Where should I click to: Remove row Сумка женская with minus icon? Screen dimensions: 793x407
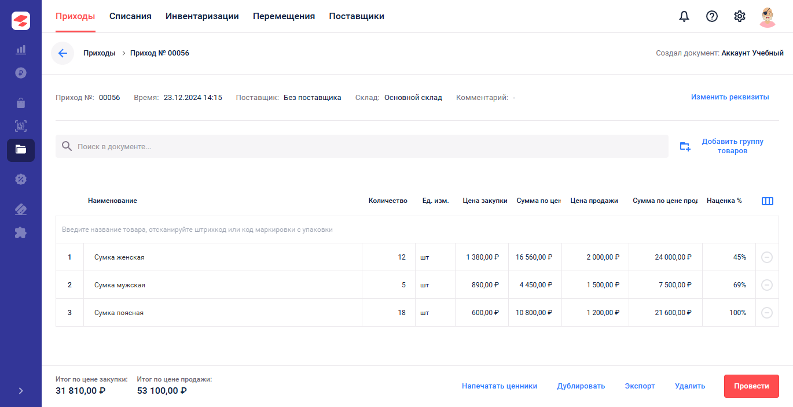767,257
